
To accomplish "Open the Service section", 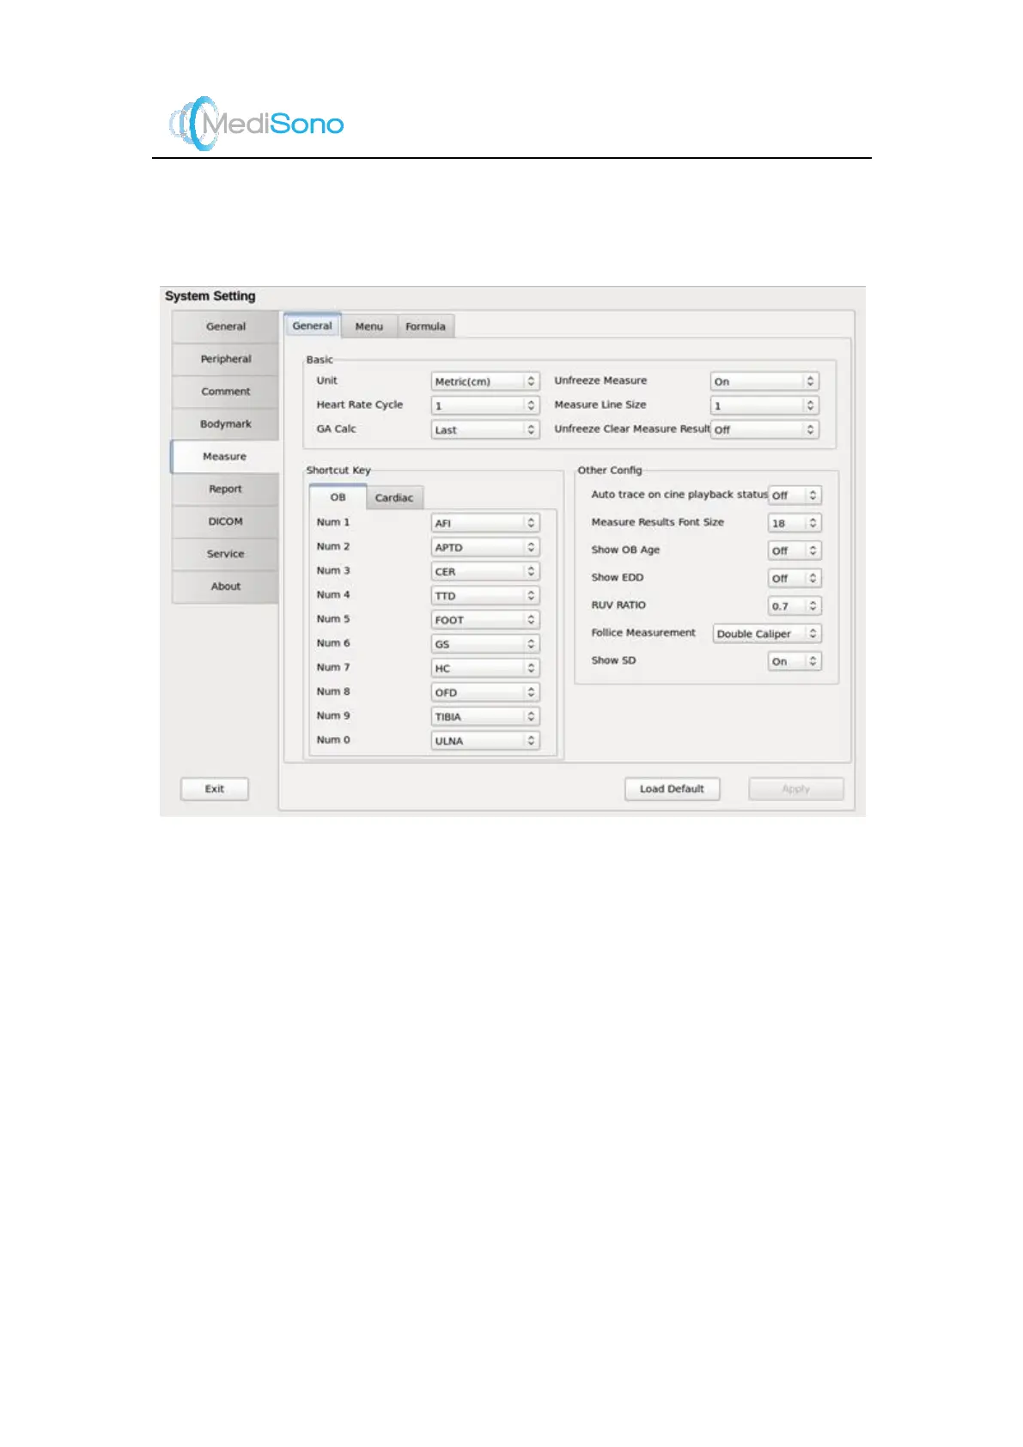I will (225, 555).
